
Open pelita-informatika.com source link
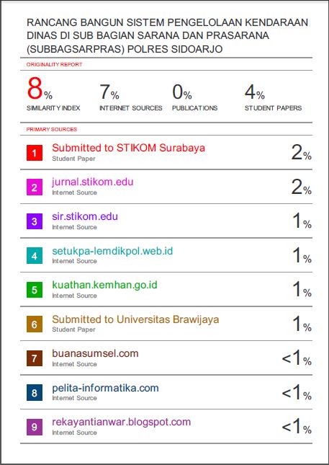105,388
